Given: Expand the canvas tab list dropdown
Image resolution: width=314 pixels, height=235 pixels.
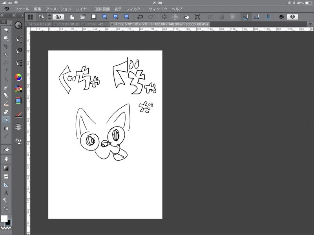Looking at the screenshot, I should click(x=310, y=24).
